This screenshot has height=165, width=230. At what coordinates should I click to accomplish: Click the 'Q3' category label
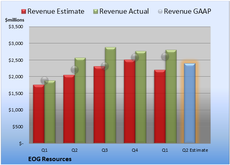click(x=105, y=150)
